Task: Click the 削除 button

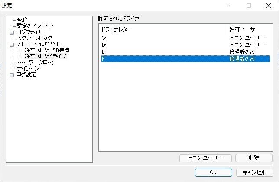Action: (254, 158)
